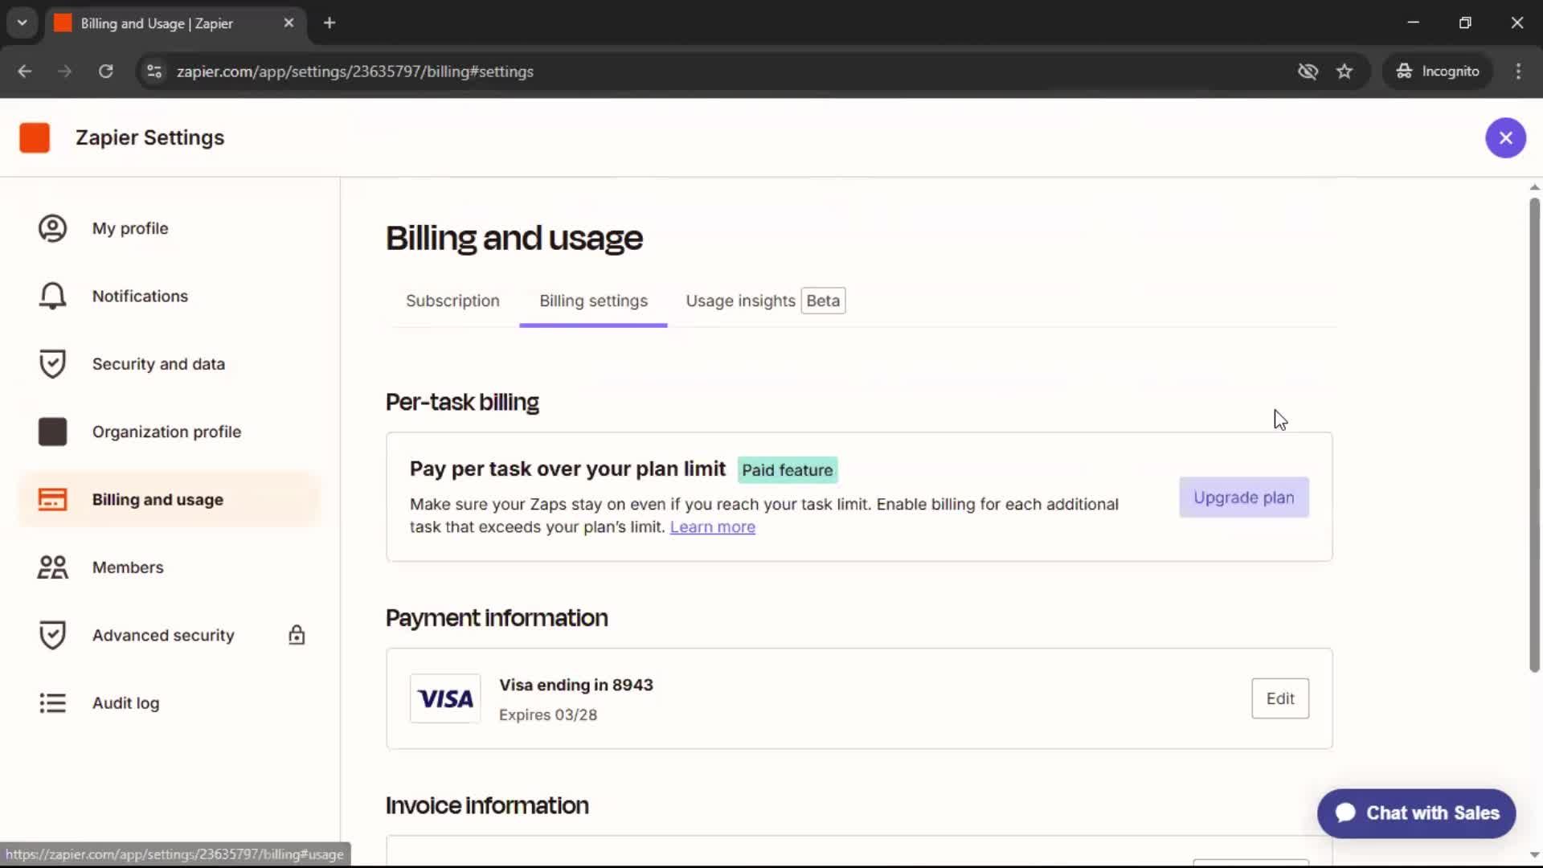1543x868 pixels.
Task: Click the lock icon beside Advanced security
Action: [x=297, y=635]
